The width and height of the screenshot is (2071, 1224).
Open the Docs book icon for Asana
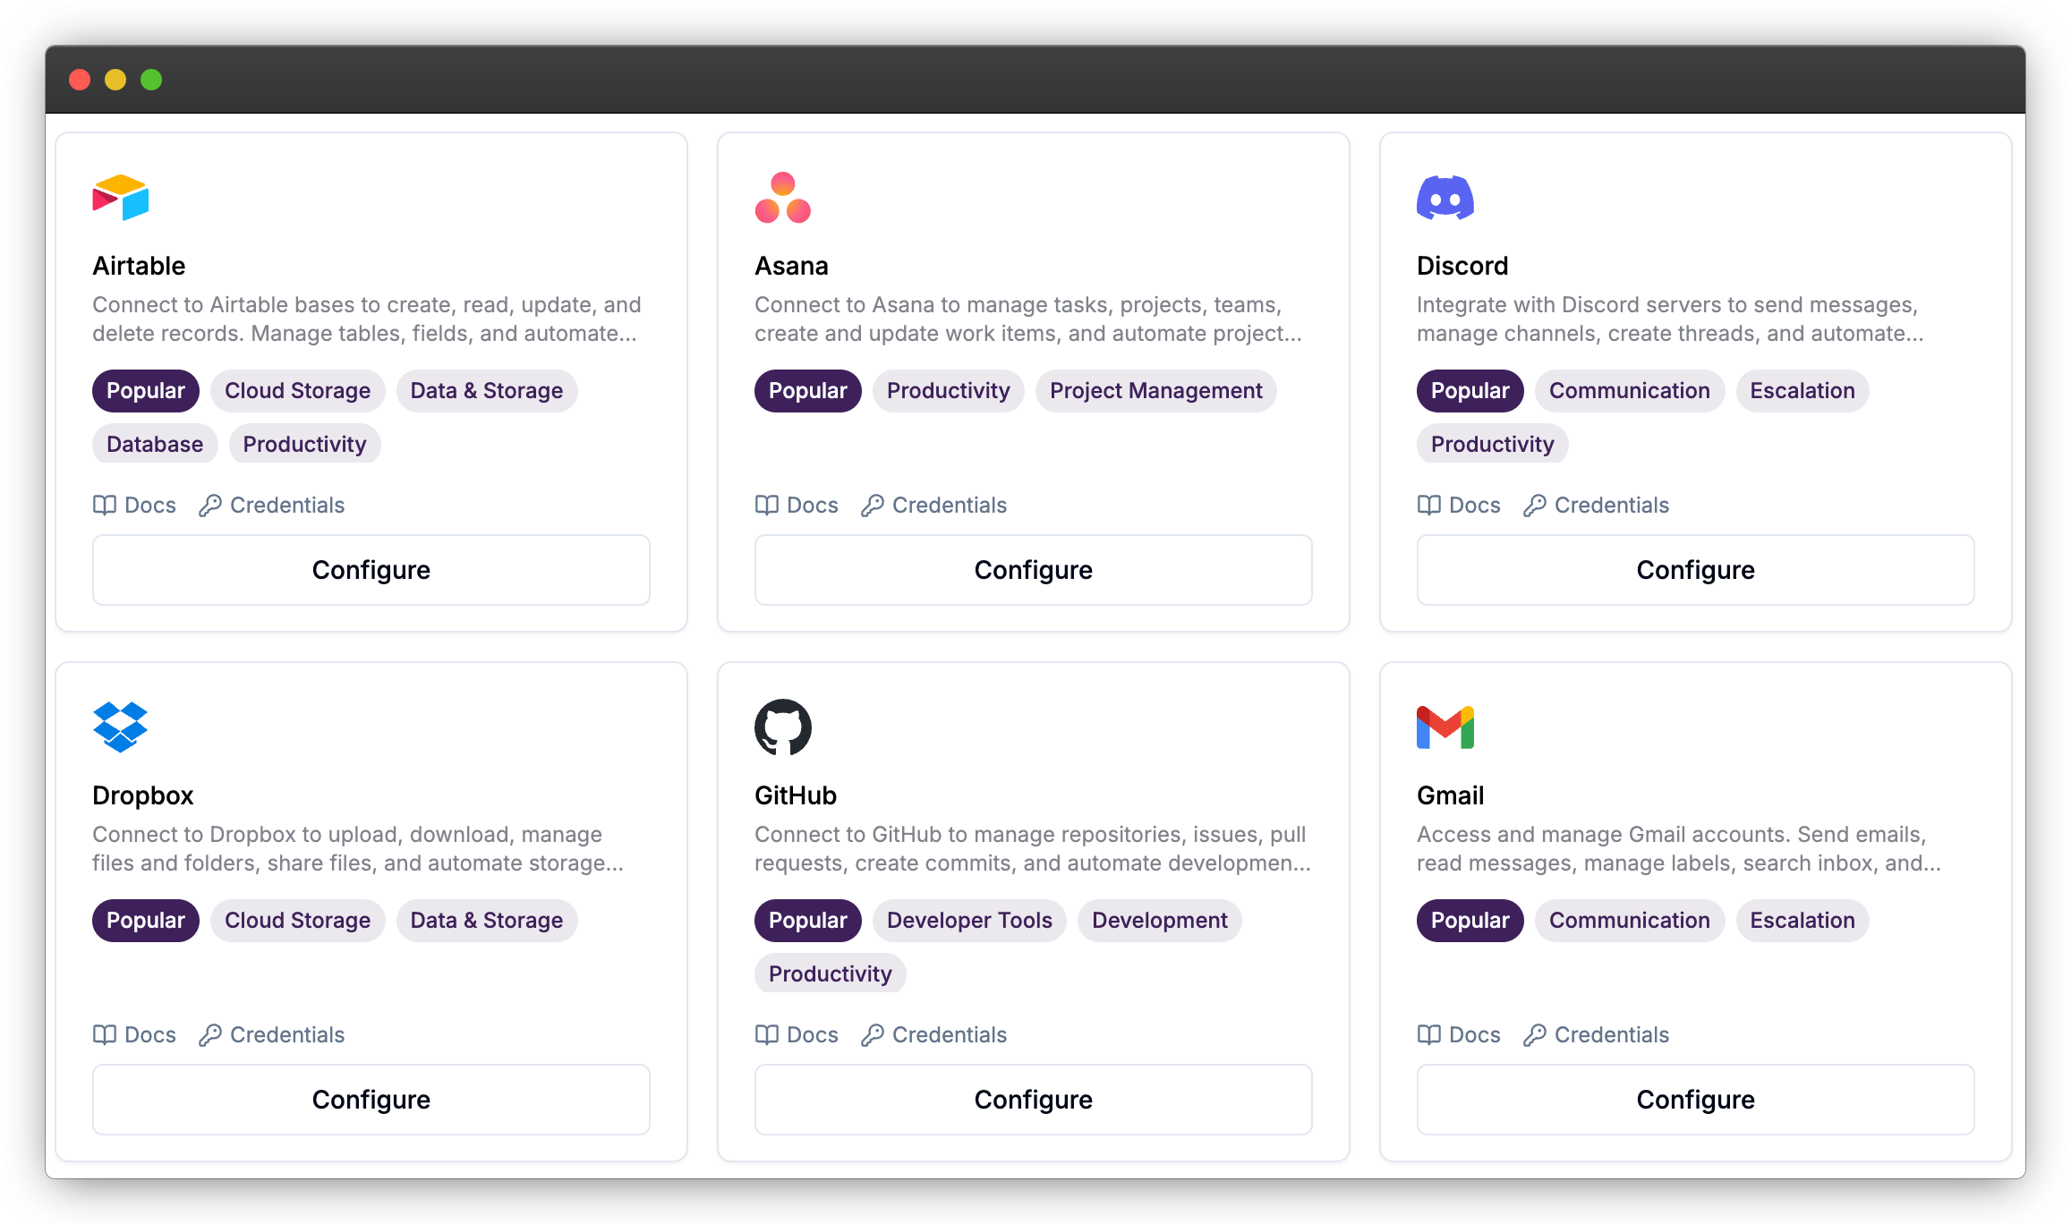pyautogui.click(x=766, y=506)
